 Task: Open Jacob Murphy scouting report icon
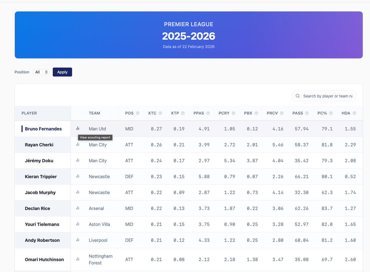pos(78,192)
